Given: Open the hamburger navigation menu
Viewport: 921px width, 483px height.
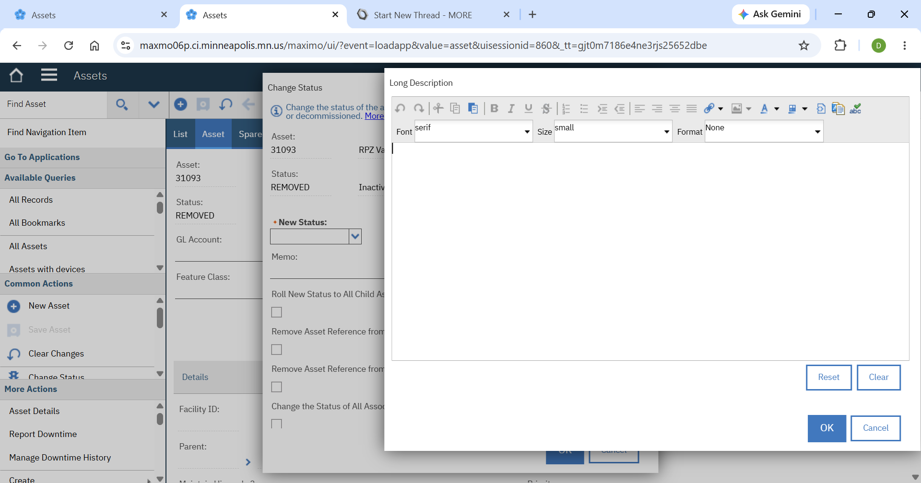Looking at the screenshot, I should pyautogui.click(x=49, y=75).
